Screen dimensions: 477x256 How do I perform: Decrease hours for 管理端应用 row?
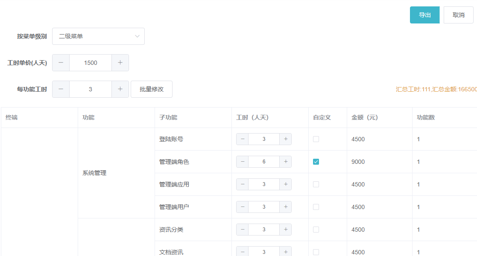pos(243,184)
